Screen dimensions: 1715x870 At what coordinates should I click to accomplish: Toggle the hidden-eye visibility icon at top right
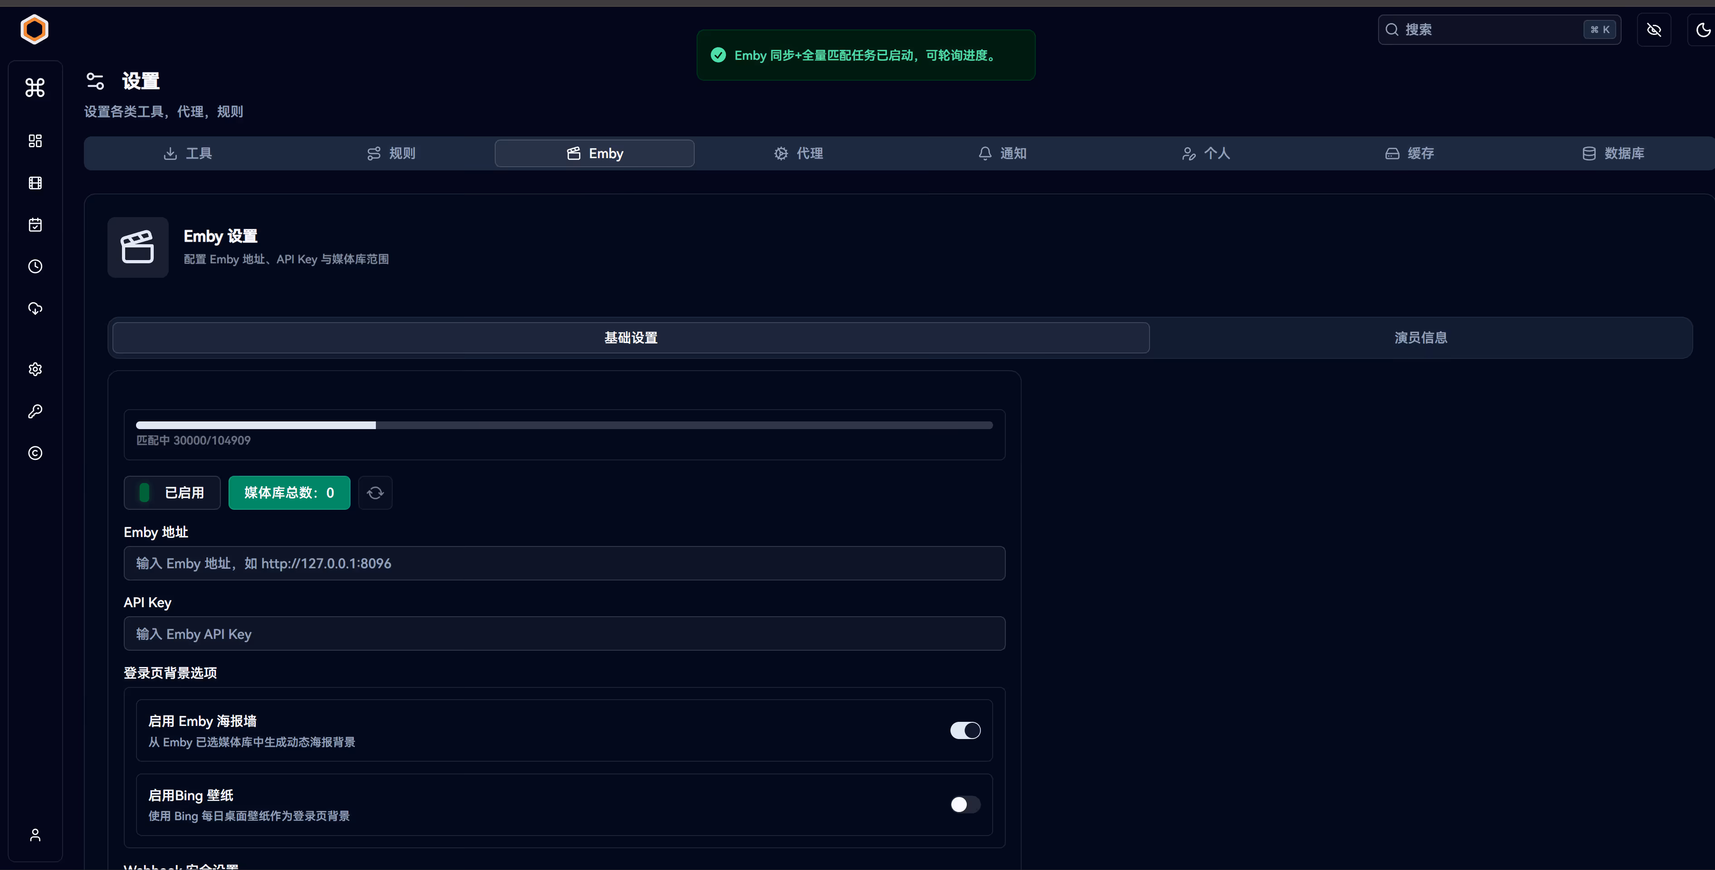coord(1654,30)
